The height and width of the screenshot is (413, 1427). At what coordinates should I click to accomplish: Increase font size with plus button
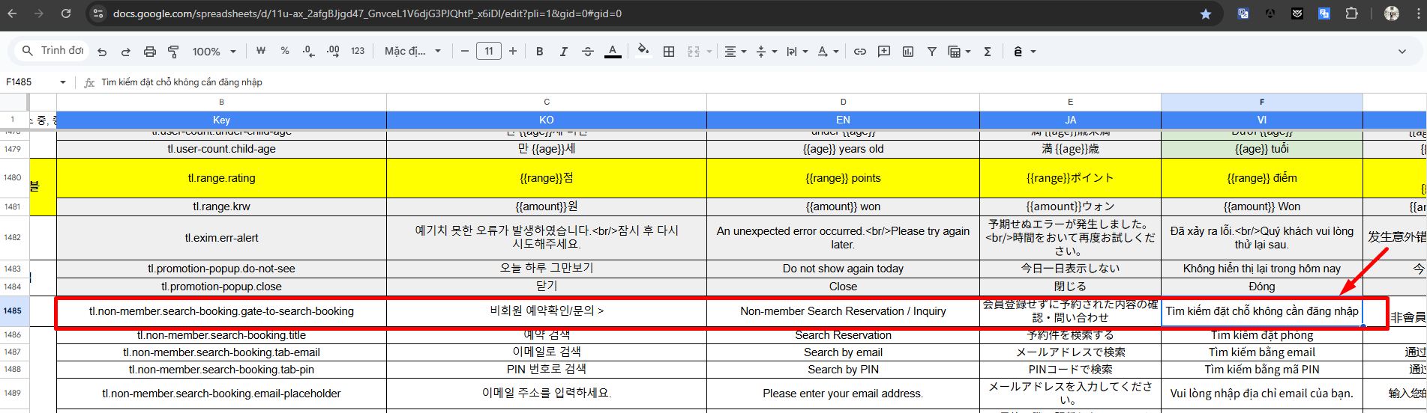(513, 52)
